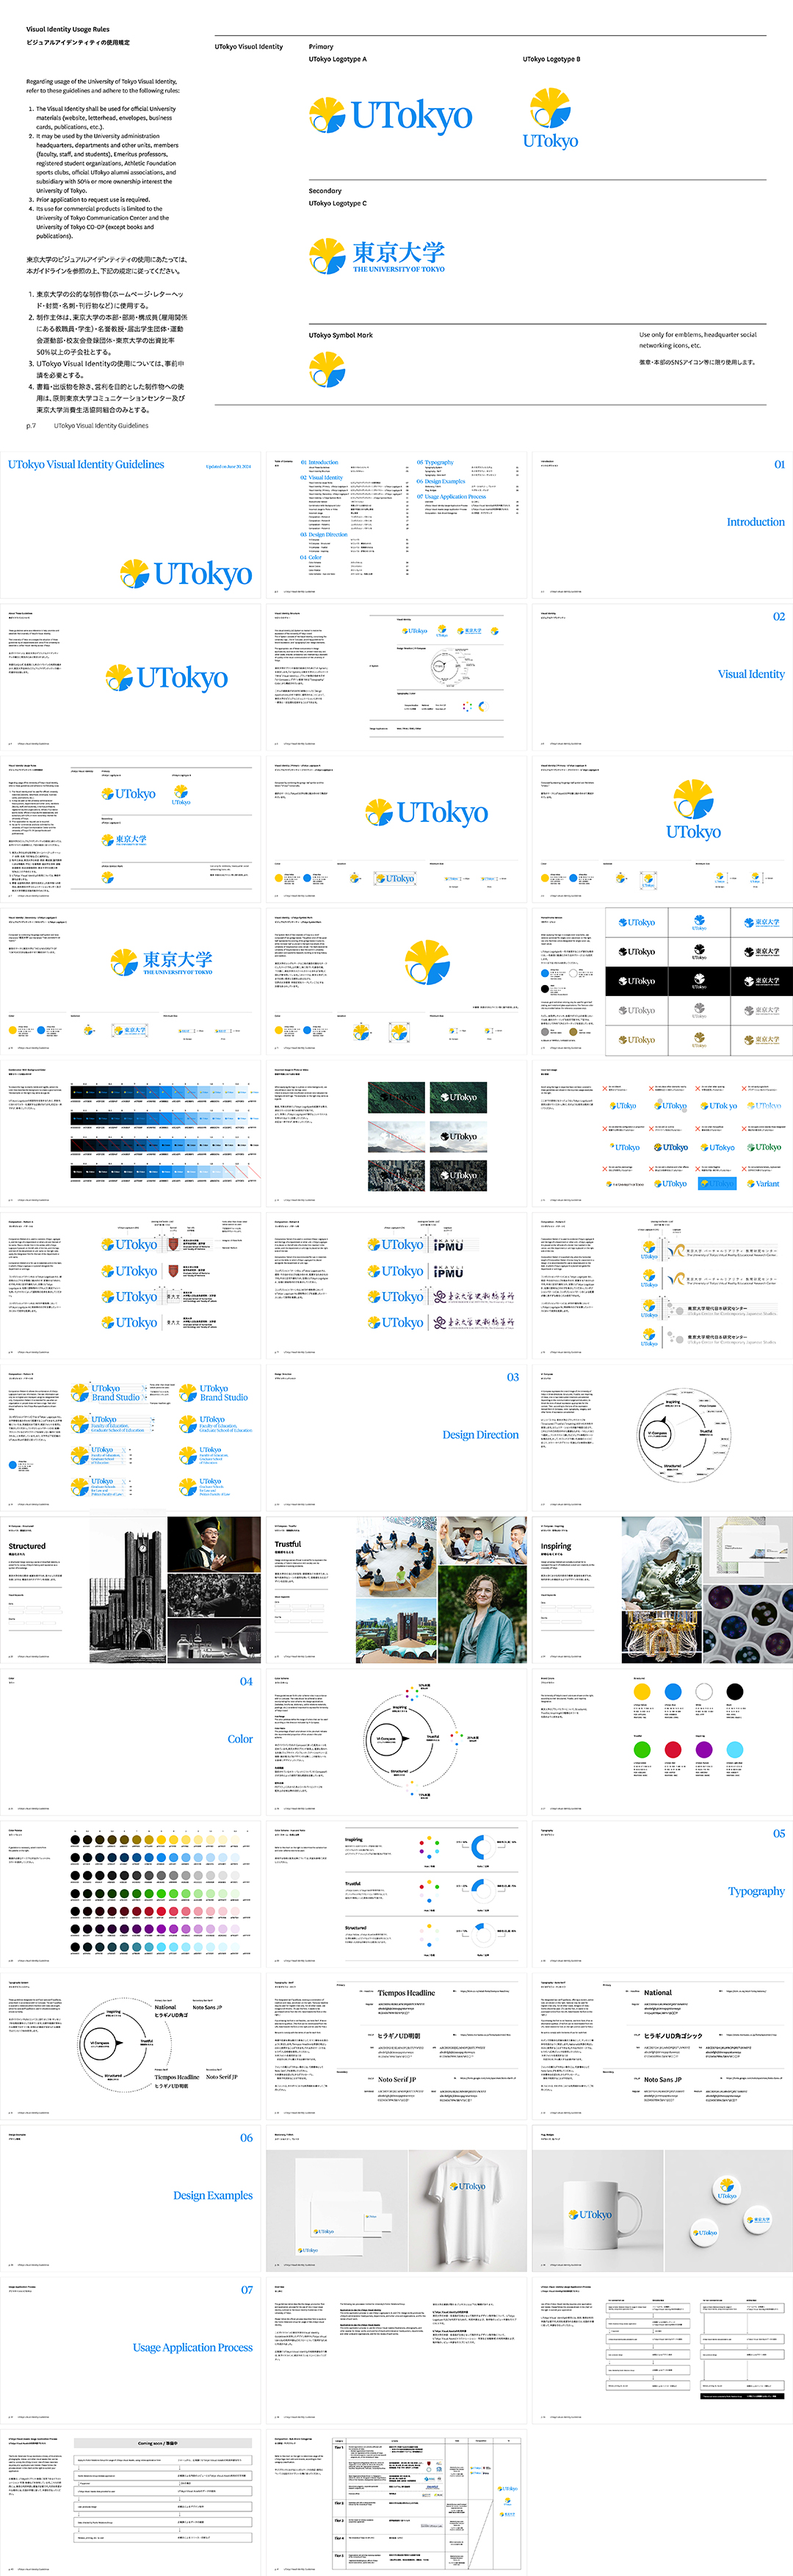Open the IPMU logo lockup page
This screenshot has height=2576, width=793.
[x=397, y=1286]
